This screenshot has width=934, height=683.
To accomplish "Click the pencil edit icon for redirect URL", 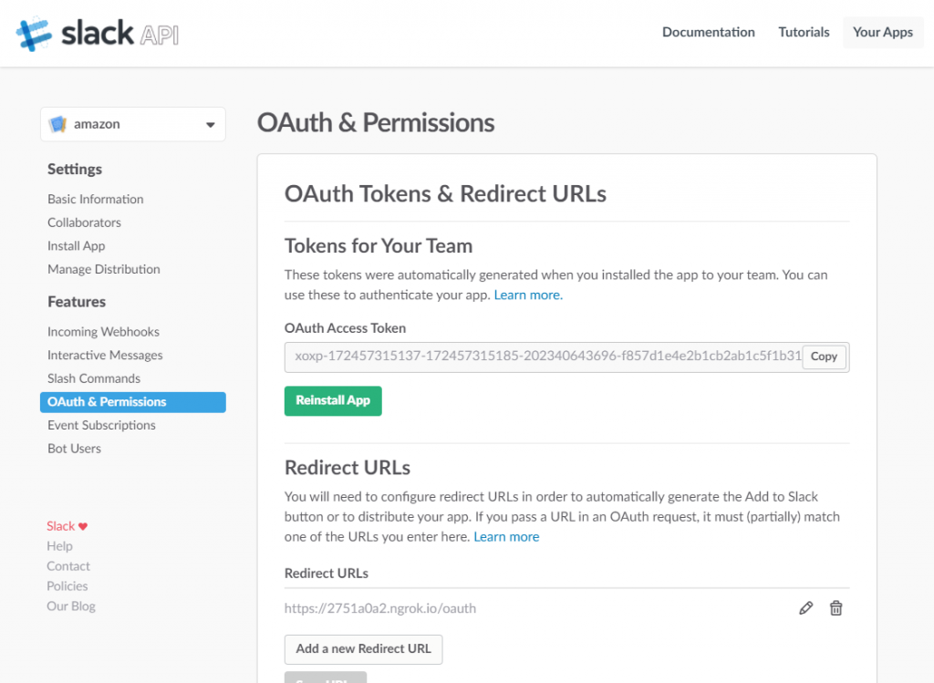I will (x=805, y=608).
